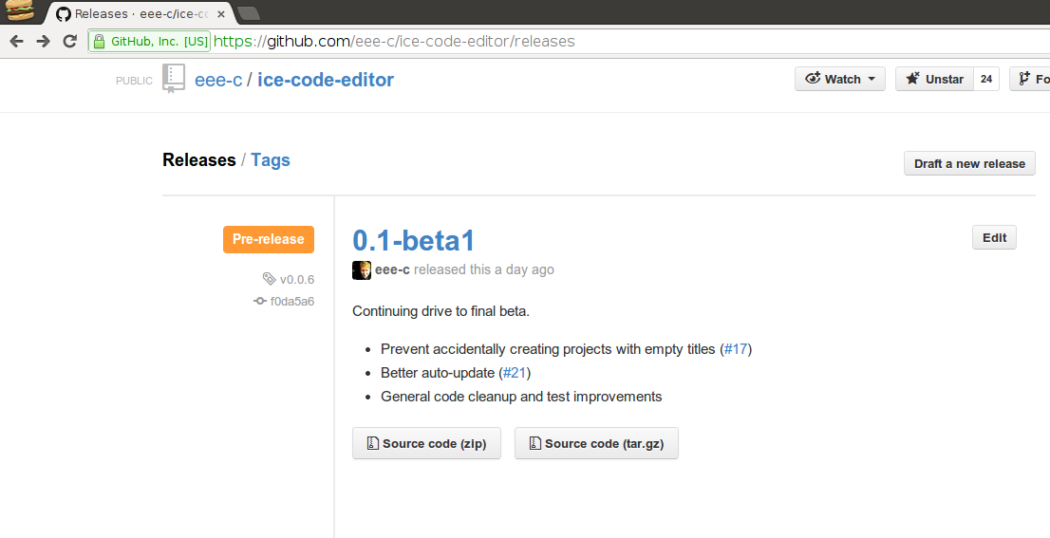The image size is (1050, 538).
Task: Click Draft a new release
Action: [x=969, y=164]
